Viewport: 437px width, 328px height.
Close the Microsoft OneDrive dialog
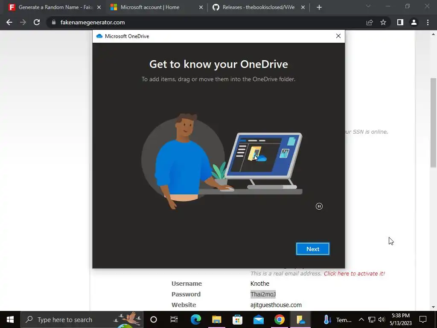[x=338, y=36]
